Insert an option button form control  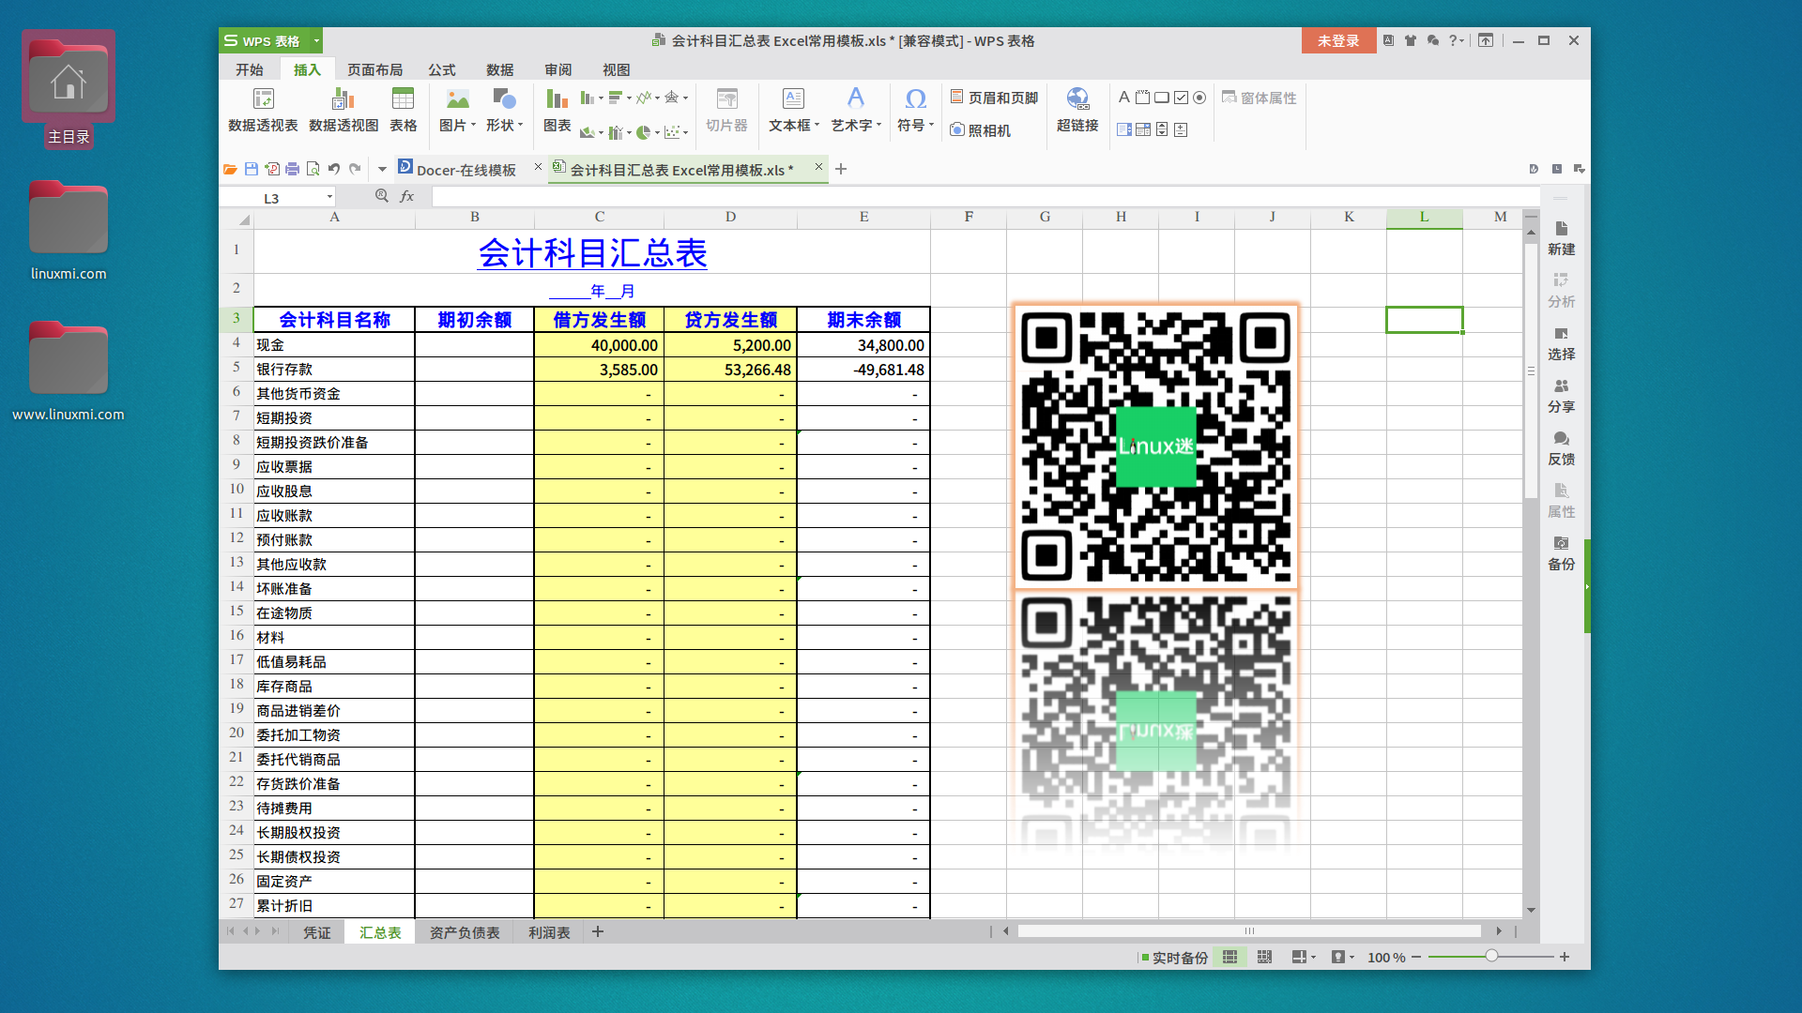1199,98
